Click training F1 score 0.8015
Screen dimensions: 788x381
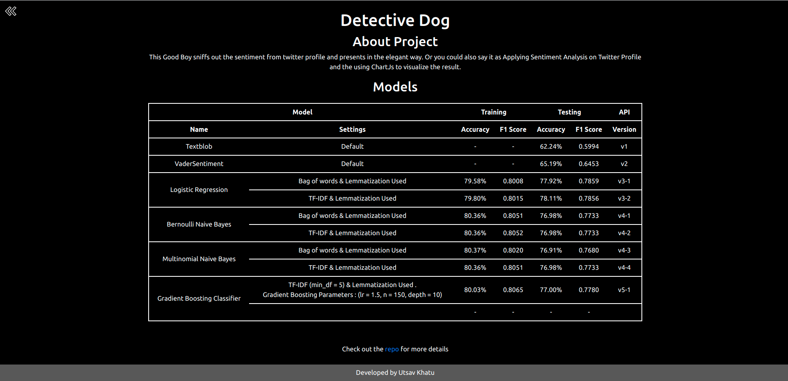(x=513, y=198)
